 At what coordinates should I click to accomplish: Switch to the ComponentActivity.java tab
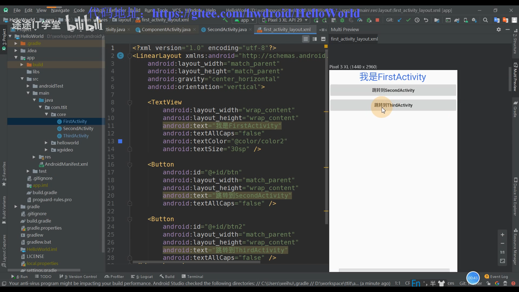(166, 29)
